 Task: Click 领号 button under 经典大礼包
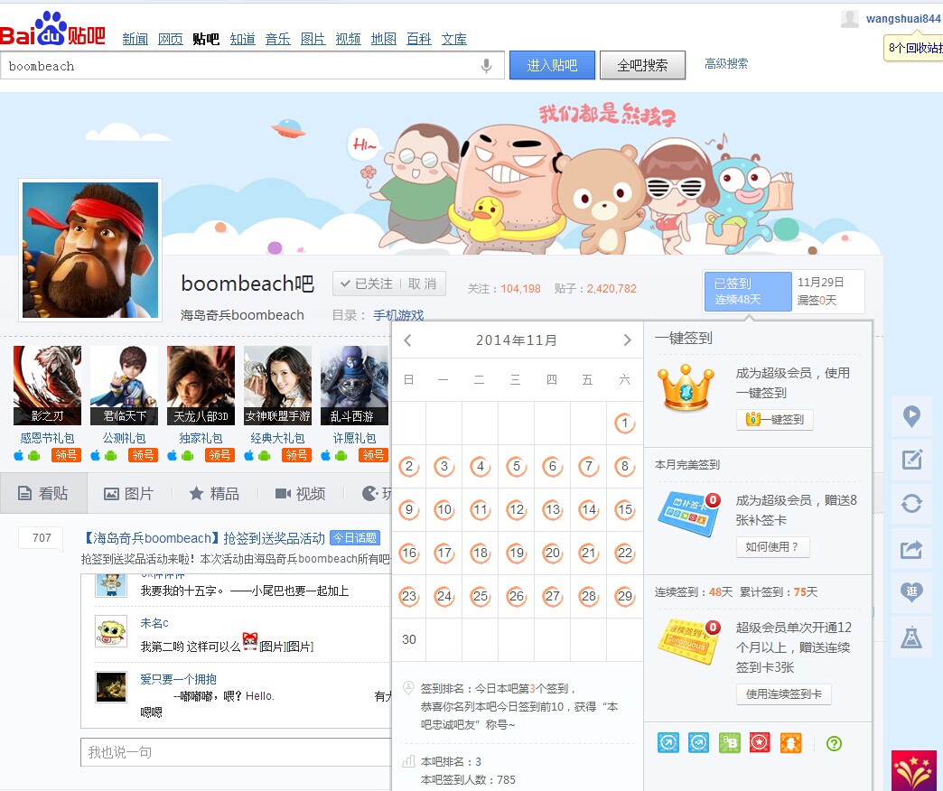point(296,455)
